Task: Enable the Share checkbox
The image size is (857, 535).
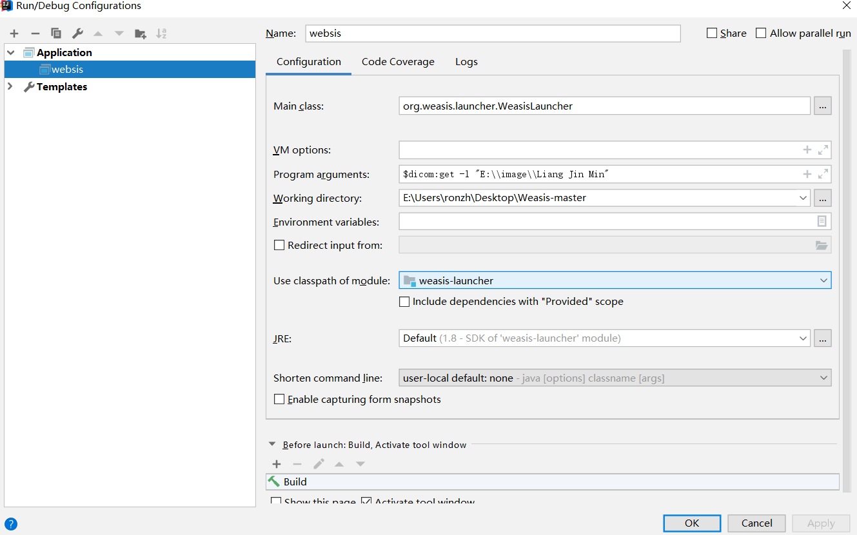Action: point(712,33)
